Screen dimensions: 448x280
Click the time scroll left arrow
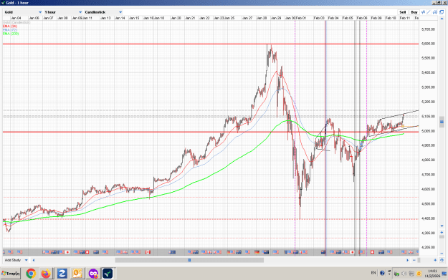pos(34,260)
